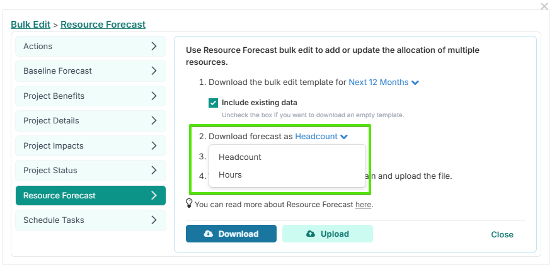Select Project Details in sidebar
The width and height of the screenshot is (552, 267).
pyautogui.click(x=90, y=120)
